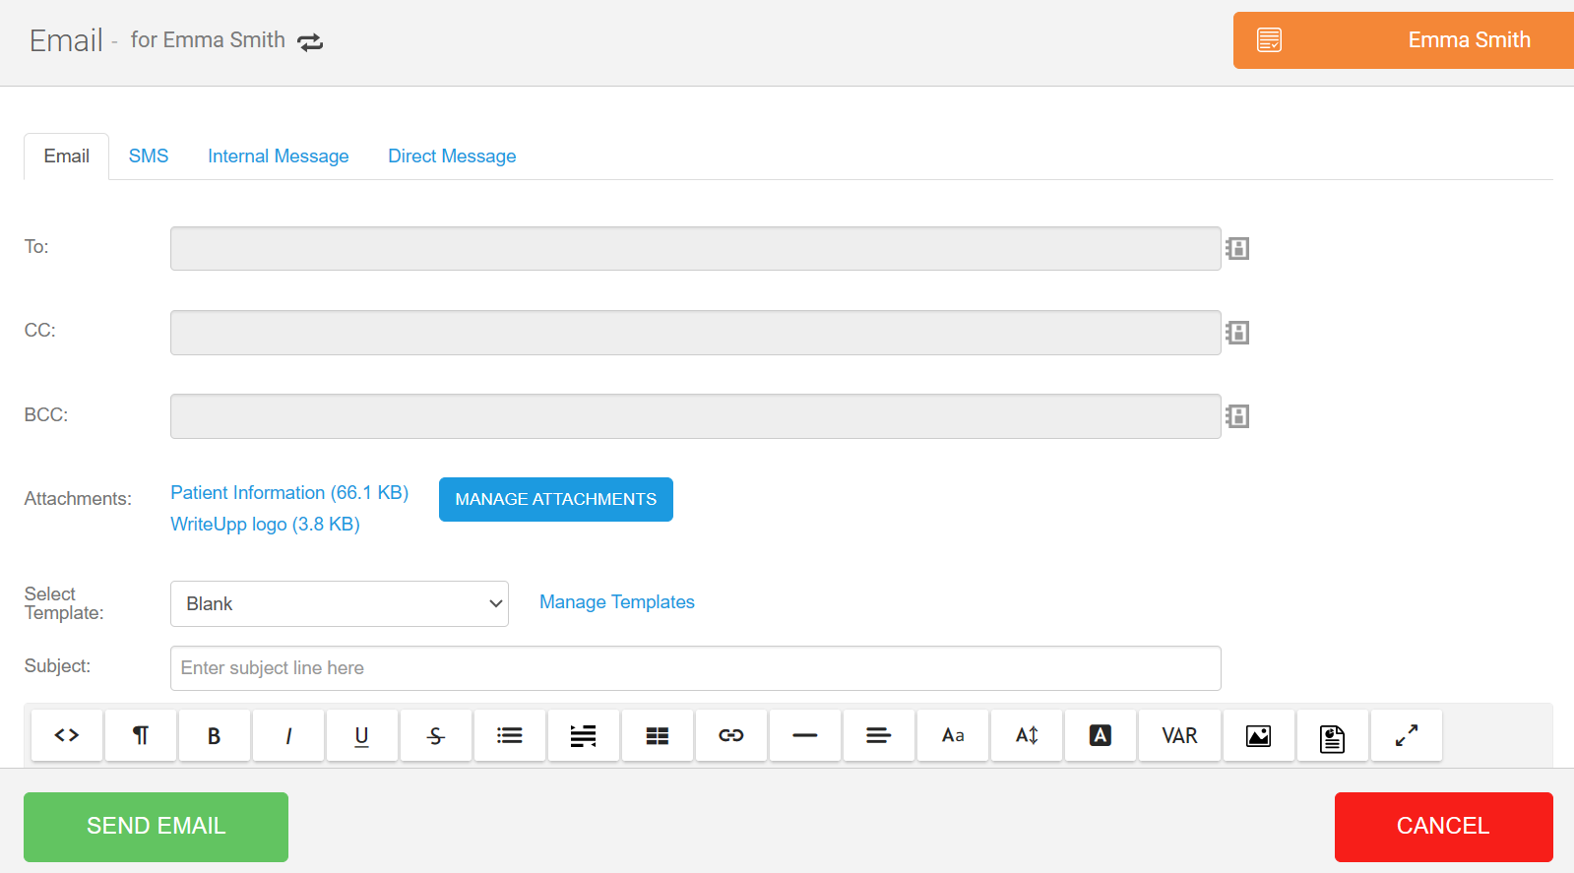The image size is (1574, 873).
Task: Toggle HTML source code view
Action: (67, 735)
